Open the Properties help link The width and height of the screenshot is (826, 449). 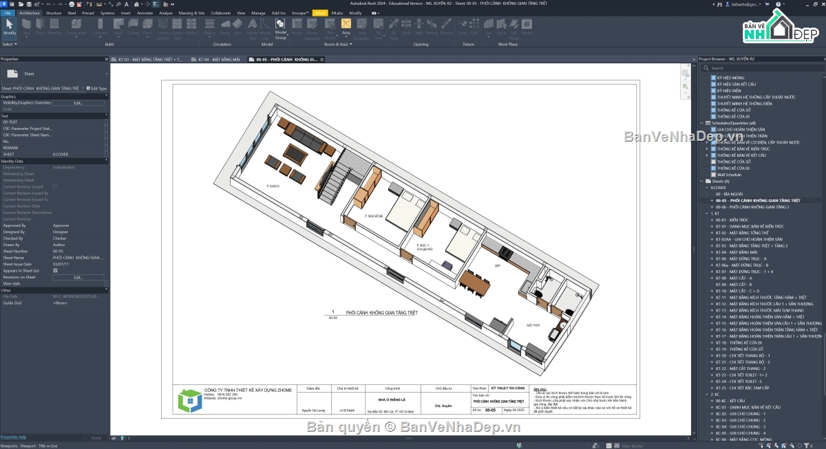[14, 437]
